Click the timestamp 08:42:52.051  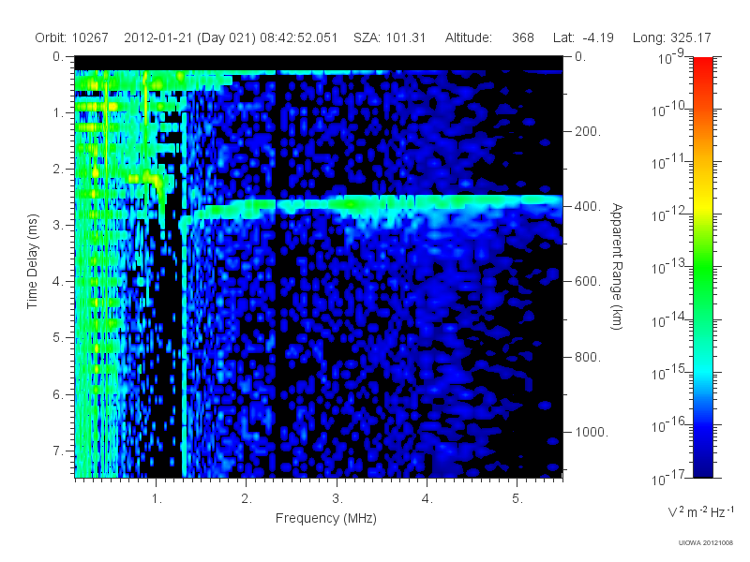pyautogui.click(x=299, y=37)
